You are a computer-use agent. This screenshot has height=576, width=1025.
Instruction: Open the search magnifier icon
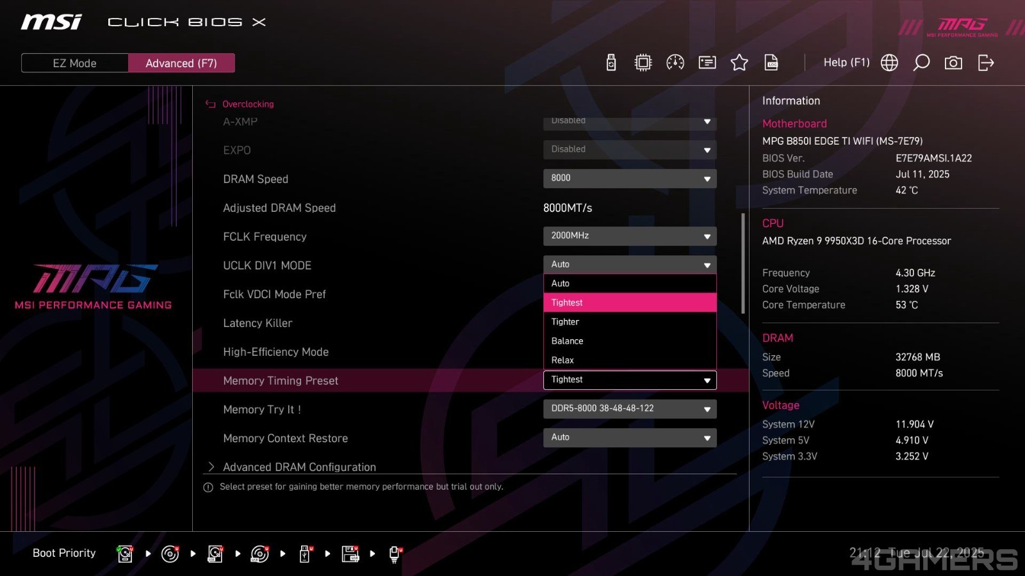coord(921,62)
